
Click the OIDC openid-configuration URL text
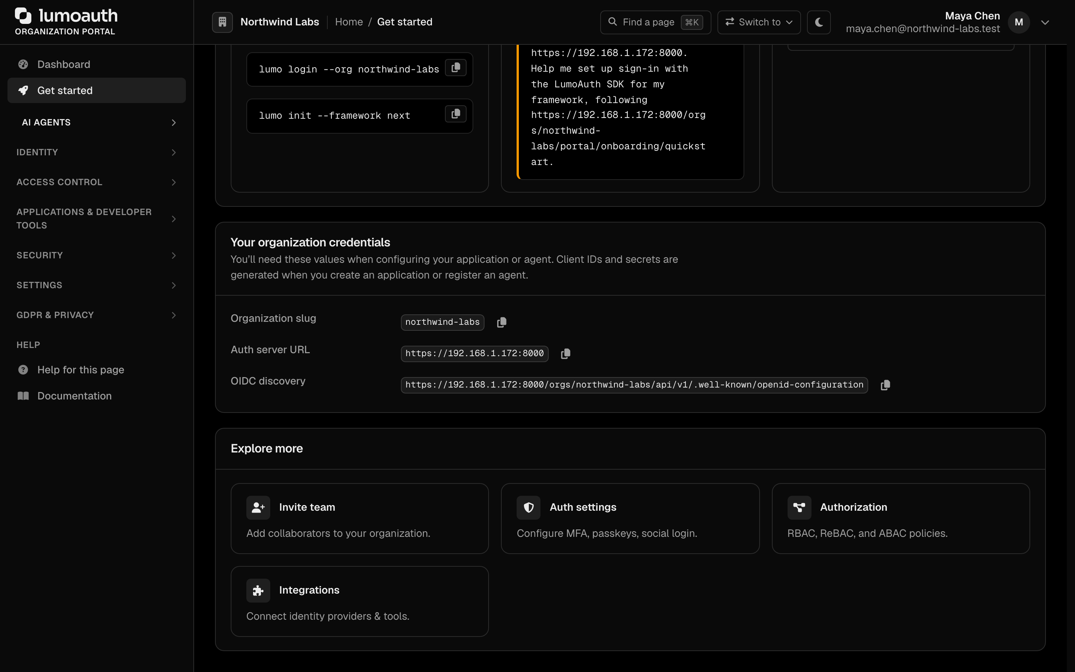pyautogui.click(x=634, y=385)
